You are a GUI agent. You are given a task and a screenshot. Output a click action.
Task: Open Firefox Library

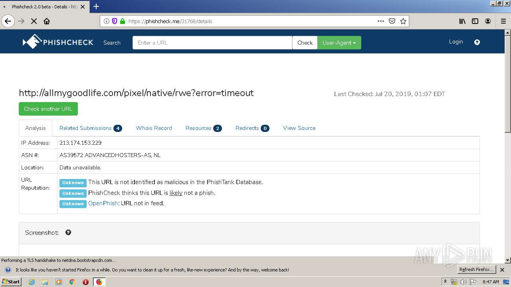coord(462,21)
